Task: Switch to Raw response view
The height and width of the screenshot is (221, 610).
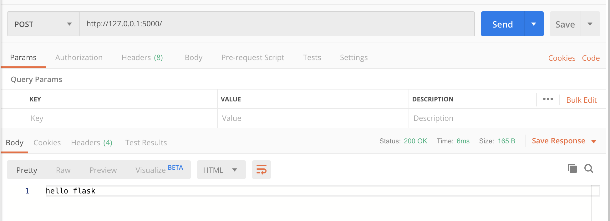Action: click(63, 170)
